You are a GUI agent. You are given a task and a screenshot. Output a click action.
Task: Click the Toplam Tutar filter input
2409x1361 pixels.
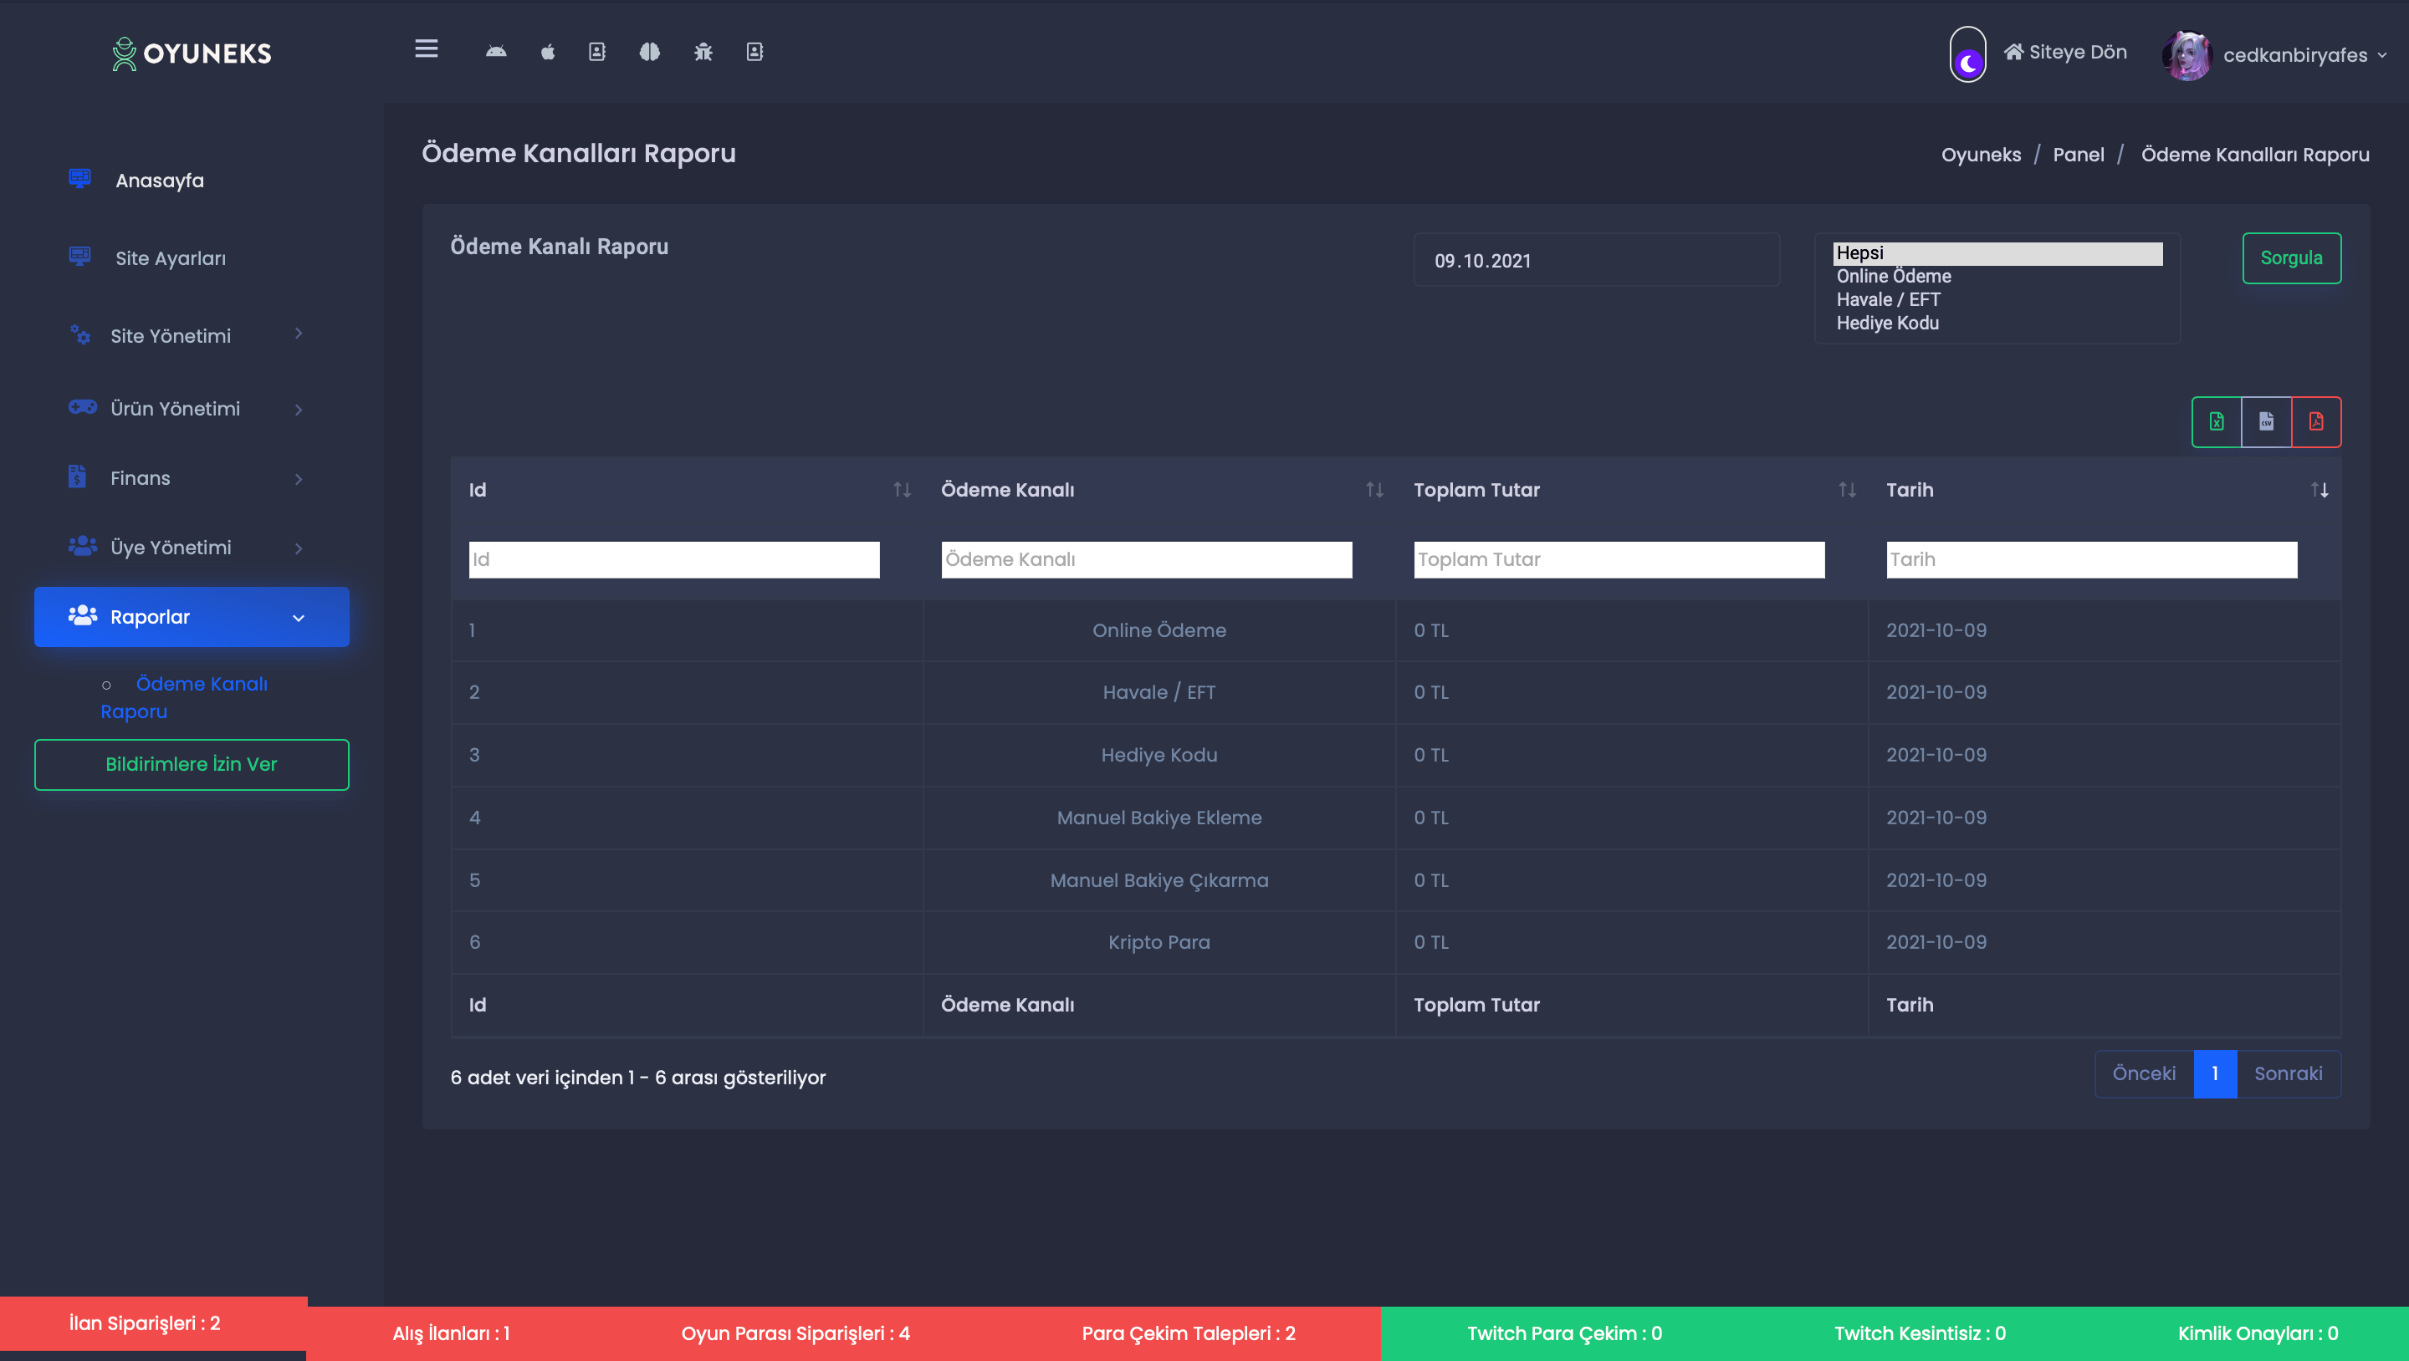point(1619,560)
